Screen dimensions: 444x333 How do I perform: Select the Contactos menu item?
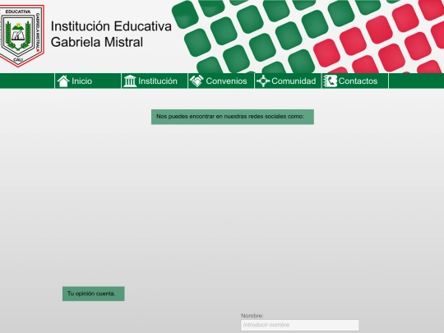355,81
